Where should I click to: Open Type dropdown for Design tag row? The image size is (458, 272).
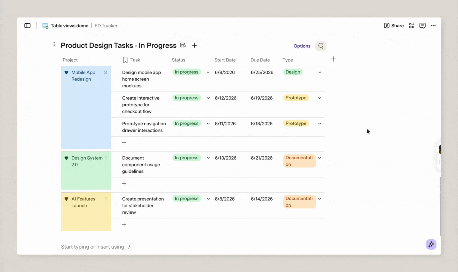(x=320, y=73)
